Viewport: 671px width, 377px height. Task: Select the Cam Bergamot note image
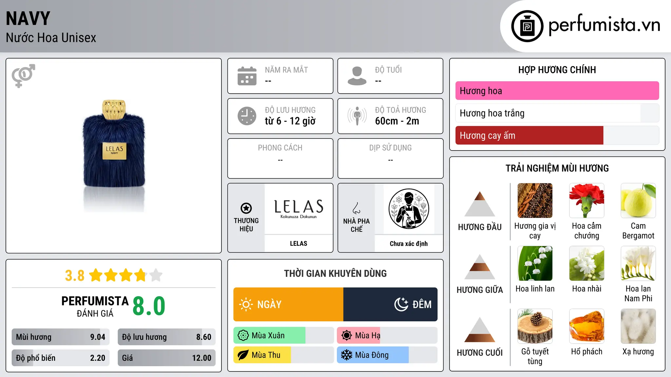[638, 201]
